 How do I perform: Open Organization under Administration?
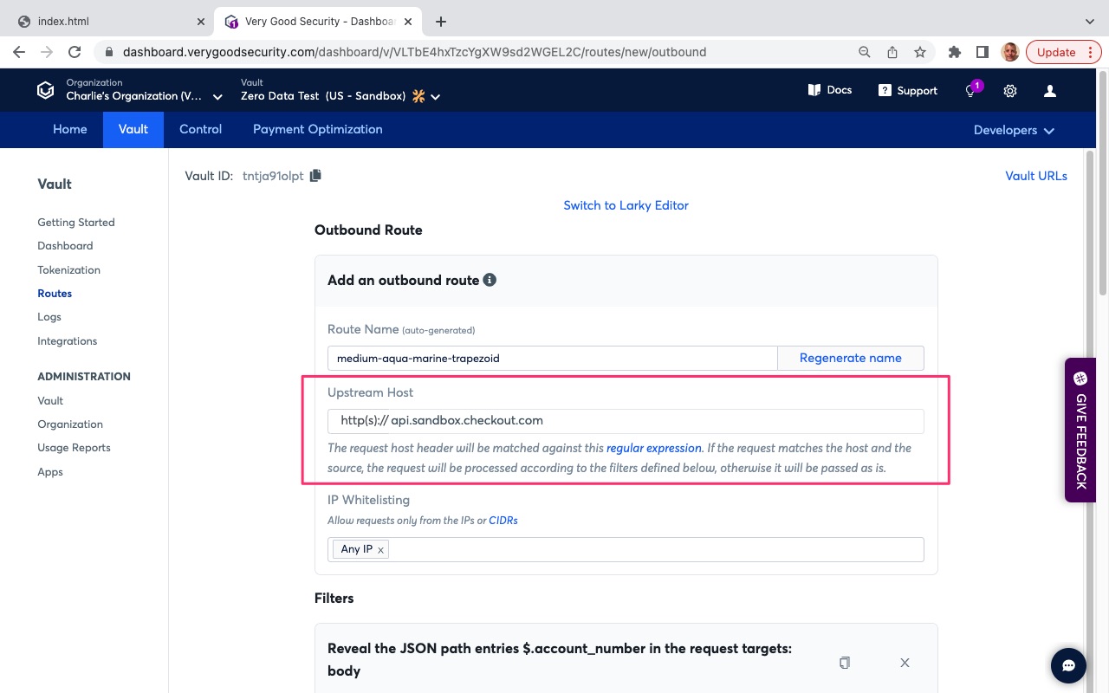[x=70, y=424]
